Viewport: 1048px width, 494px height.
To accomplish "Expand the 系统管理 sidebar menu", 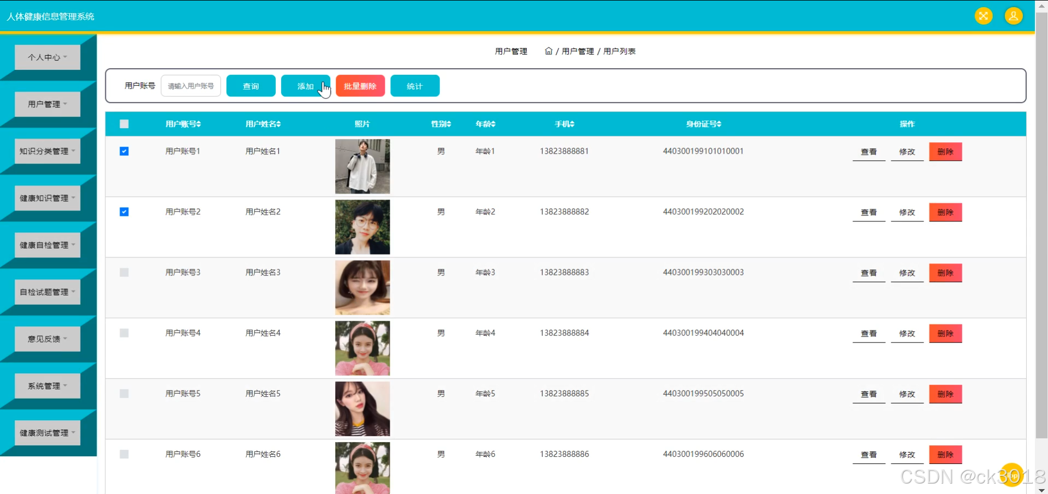I will click(47, 385).
